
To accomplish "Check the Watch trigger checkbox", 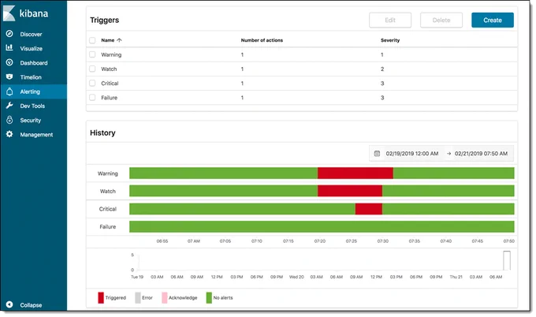I will [92, 69].
